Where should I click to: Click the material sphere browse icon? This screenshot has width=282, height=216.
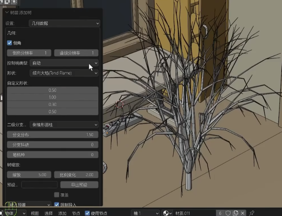(x=167, y=213)
